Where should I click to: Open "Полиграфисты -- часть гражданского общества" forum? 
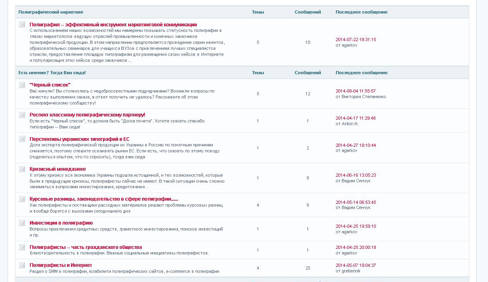[86, 247]
